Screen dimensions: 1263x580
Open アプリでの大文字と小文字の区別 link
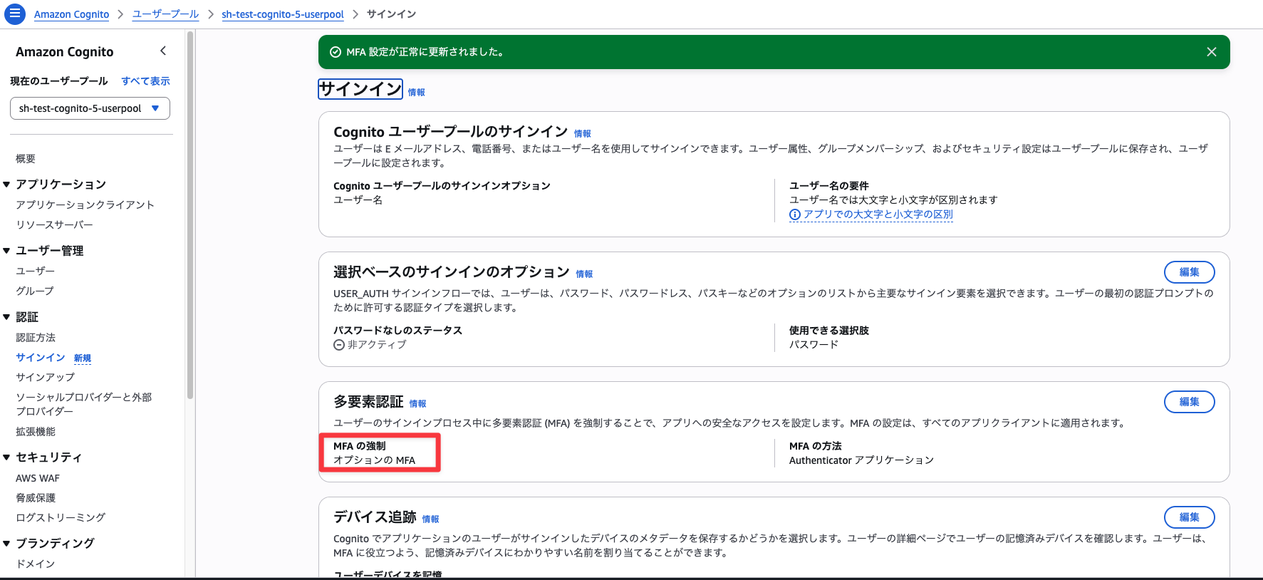[x=878, y=214]
